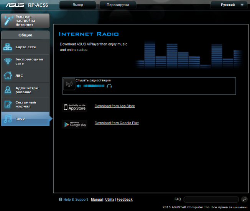The image size is (250, 211).
Task: Click the App Store badge
Action: [75, 107]
